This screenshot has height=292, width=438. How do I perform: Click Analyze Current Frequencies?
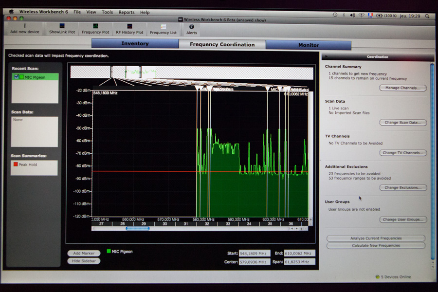click(x=376, y=238)
